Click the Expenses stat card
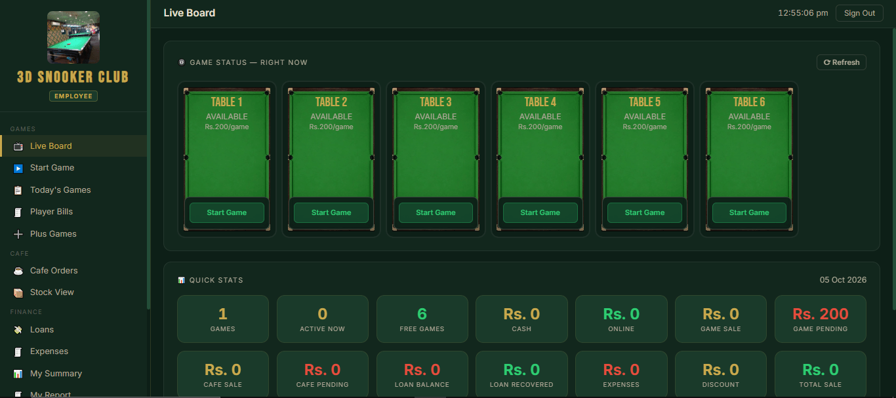The height and width of the screenshot is (398, 896). pos(621,374)
